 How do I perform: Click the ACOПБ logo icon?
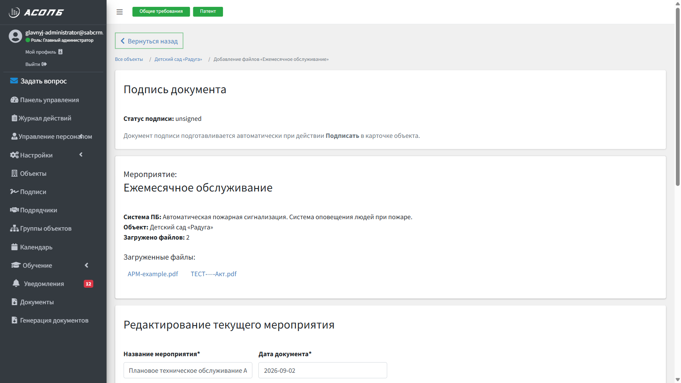pyautogui.click(x=14, y=12)
